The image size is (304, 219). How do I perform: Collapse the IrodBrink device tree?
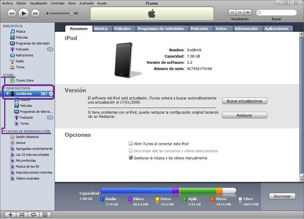(7, 94)
